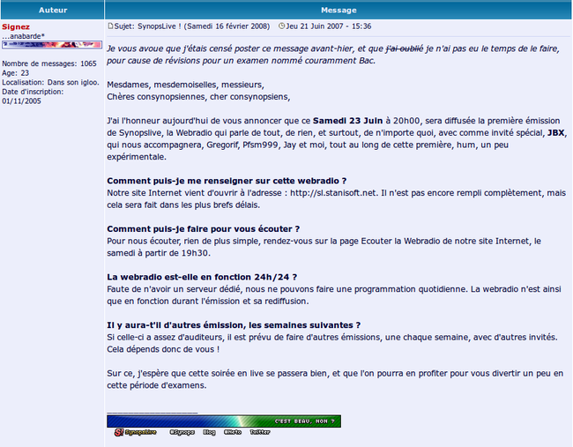The width and height of the screenshot is (573, 447).
Task: Open the Blog link in the signature
Action: point(209,433)
